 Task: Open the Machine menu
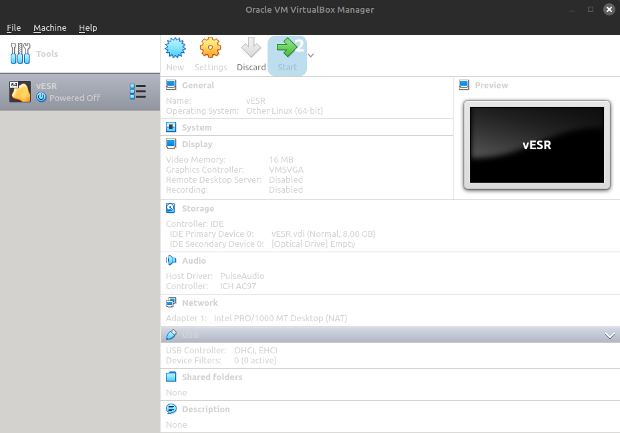pyautogui.click(x=49, y=27)
